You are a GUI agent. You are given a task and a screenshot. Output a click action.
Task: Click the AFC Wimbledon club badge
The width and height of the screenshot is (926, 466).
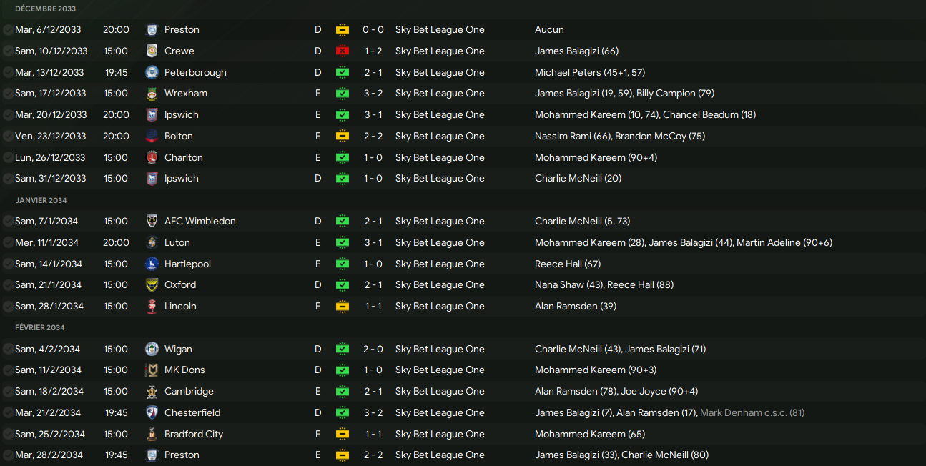tap(152, 221)
